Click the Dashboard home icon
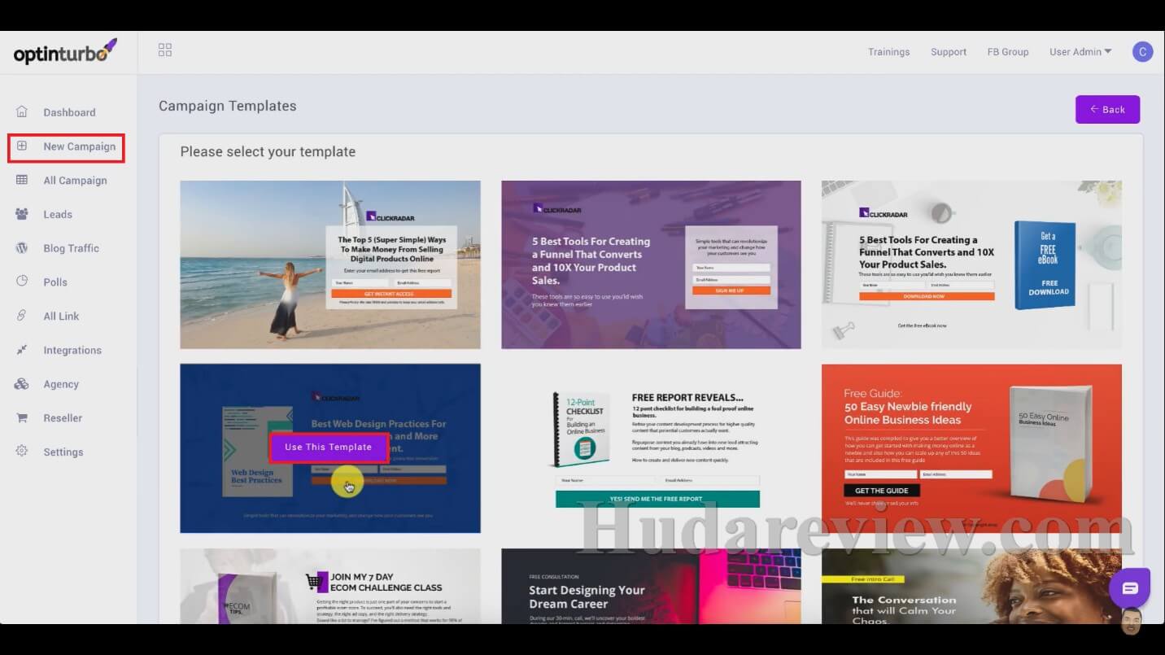Screen dimensions: 1165x655 click(22, 111)
